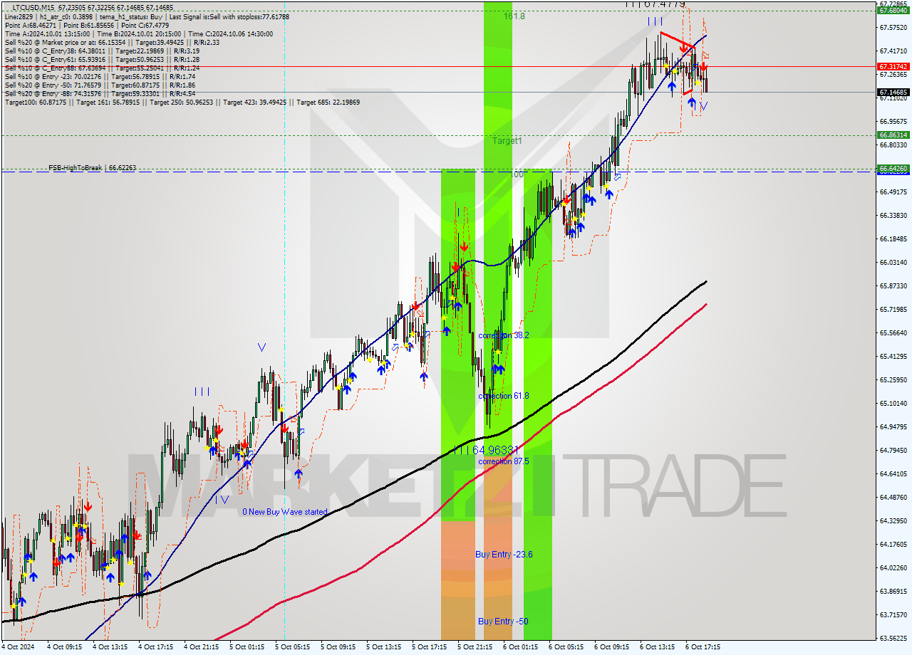Select the 'Sell %10 @ C_Entry38' line
This screenshot has height=655, width=912.
pyautogui.click(x=102, y=51)
